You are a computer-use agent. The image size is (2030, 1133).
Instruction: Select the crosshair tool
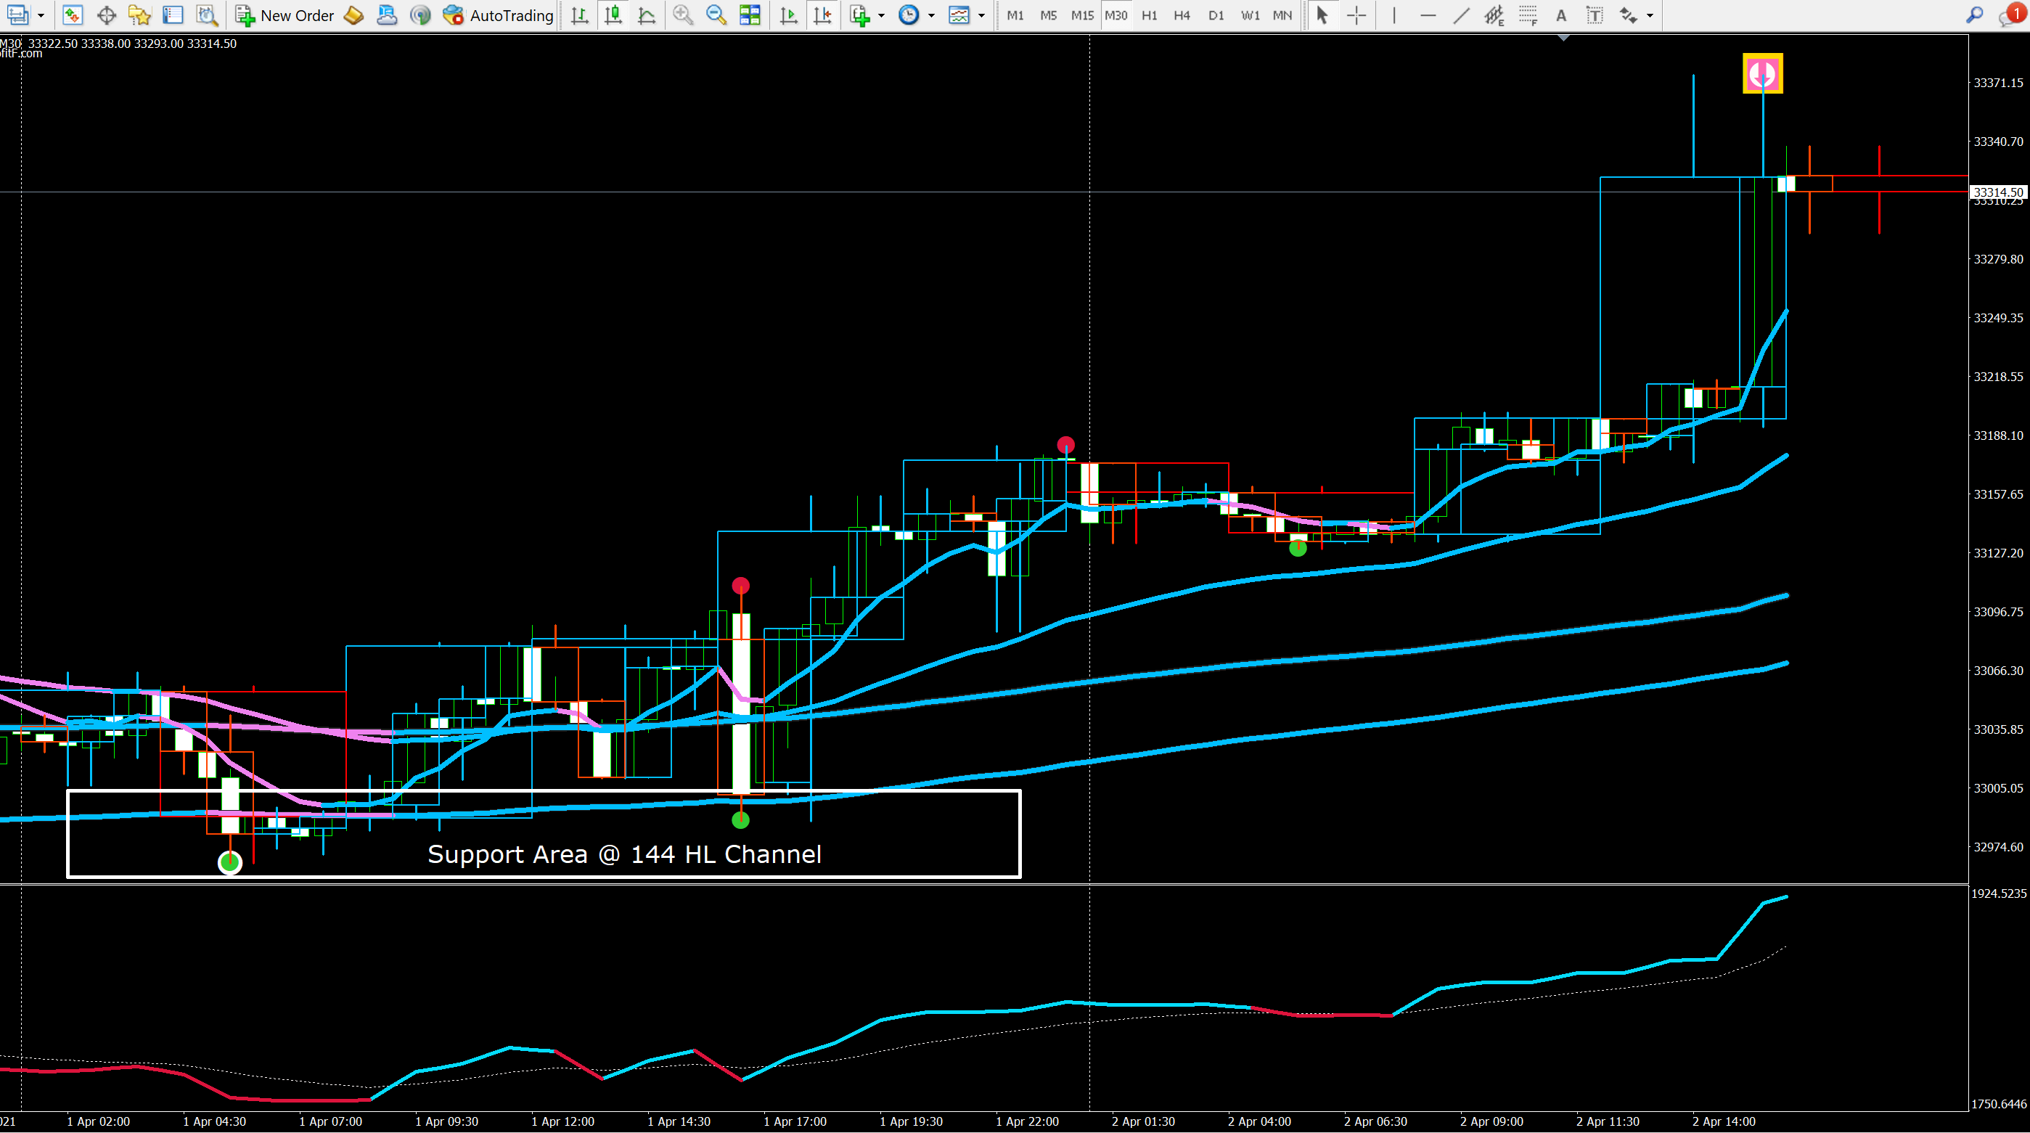pyautogui.click(x=1356, y=15)
